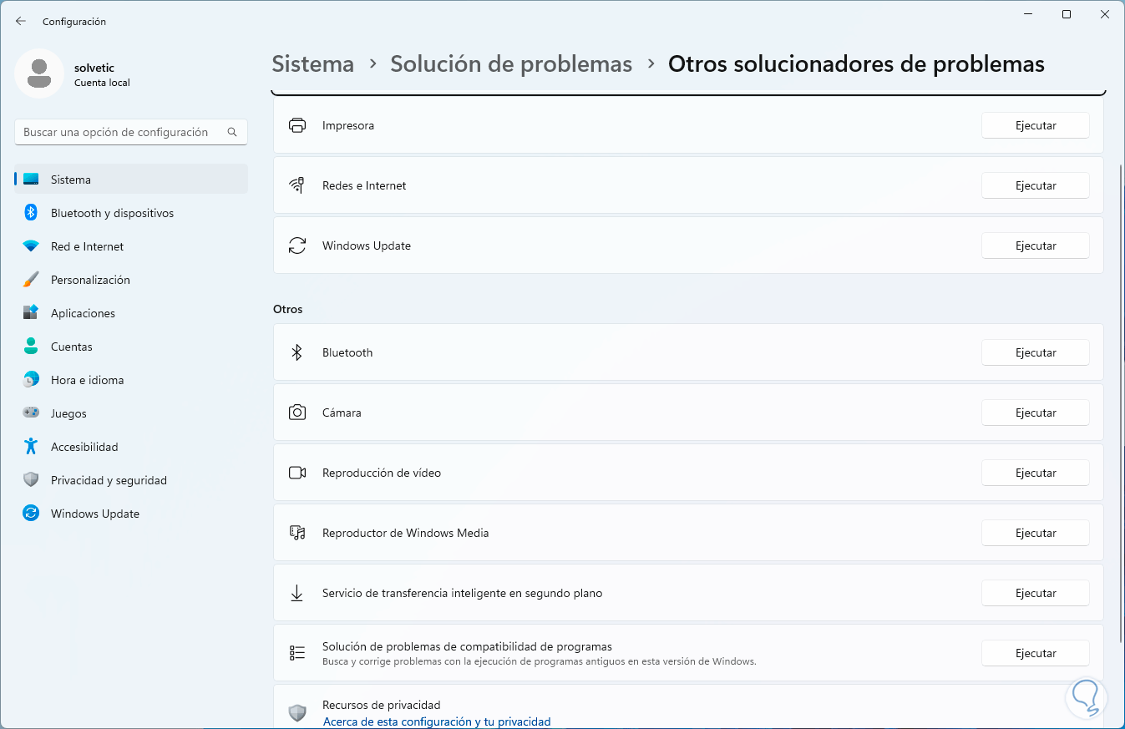Click the Reproductor de Windows Media icon
The image size is (1125, 729).
pos(297,533)
